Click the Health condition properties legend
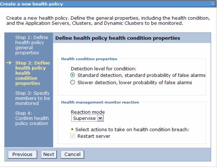Viewport: 218px width, 168px height. [x=89, y=59]
